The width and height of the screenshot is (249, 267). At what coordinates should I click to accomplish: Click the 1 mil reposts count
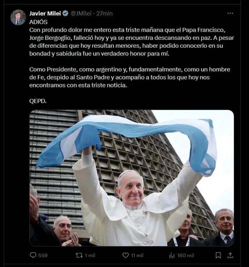[90, 255]
